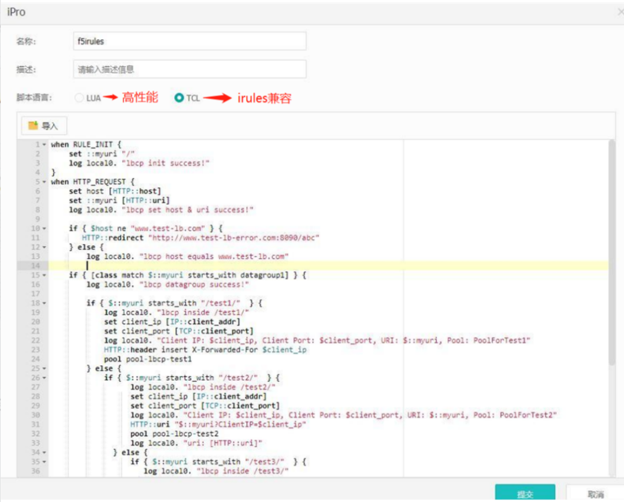This screenshot has height=502, width=624.
Task: Click the string "www.test-lb.com" on line 10
Action: [168, 229]
